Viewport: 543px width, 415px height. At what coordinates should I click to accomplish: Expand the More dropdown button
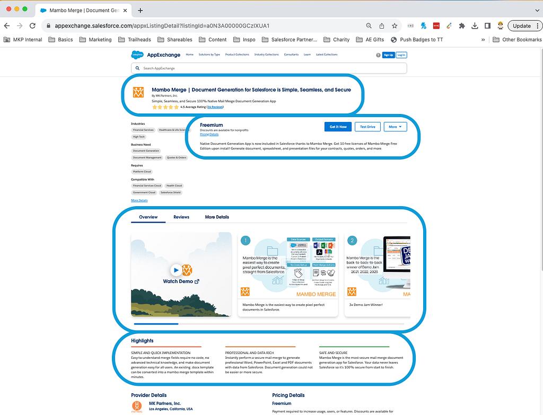[395, 127]
